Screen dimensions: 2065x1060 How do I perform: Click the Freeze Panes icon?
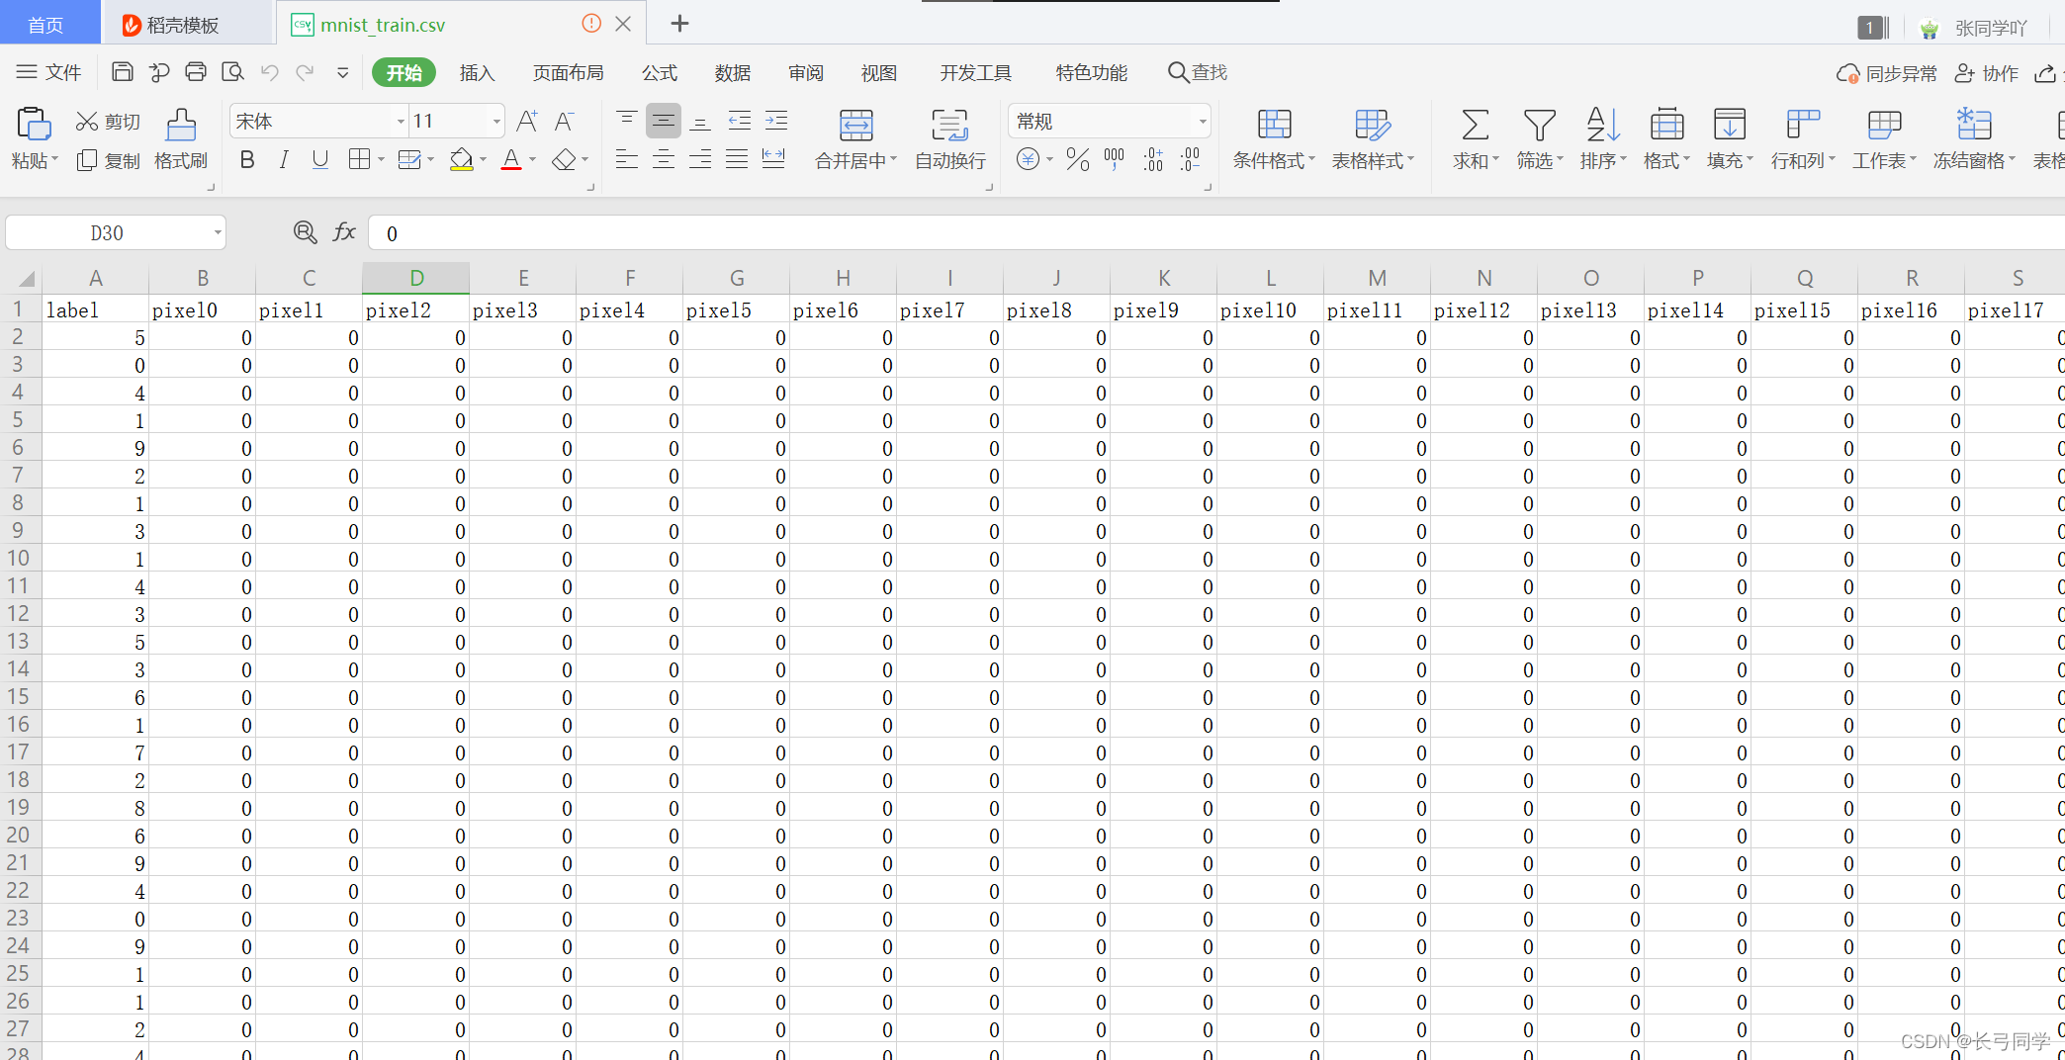pyautogui.click(x=1973, y=125)
